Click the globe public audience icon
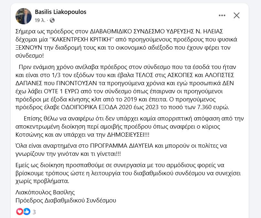Screen dimensions: 261x218 tap(52, 20)
